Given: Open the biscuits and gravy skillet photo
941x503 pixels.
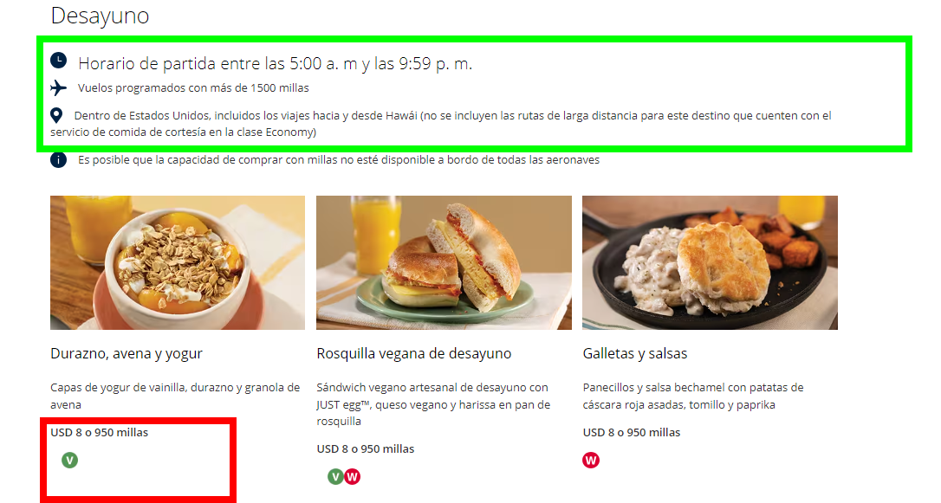Looking at the screenshot, I should click(x=710, y=262).
